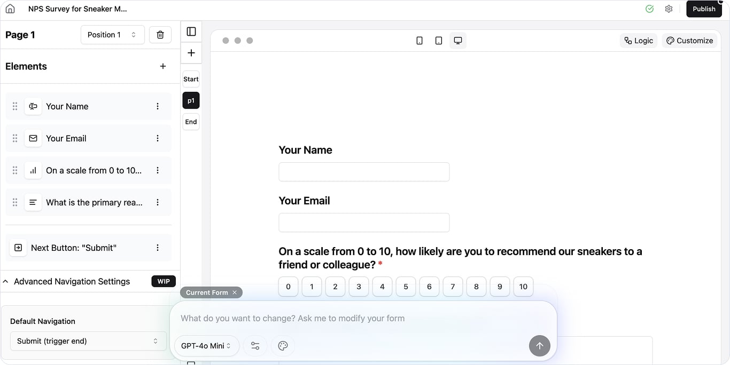Add new element with Elements plus icon

[163, 66]
